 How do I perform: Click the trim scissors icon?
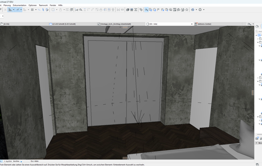[x=77, y=10]
